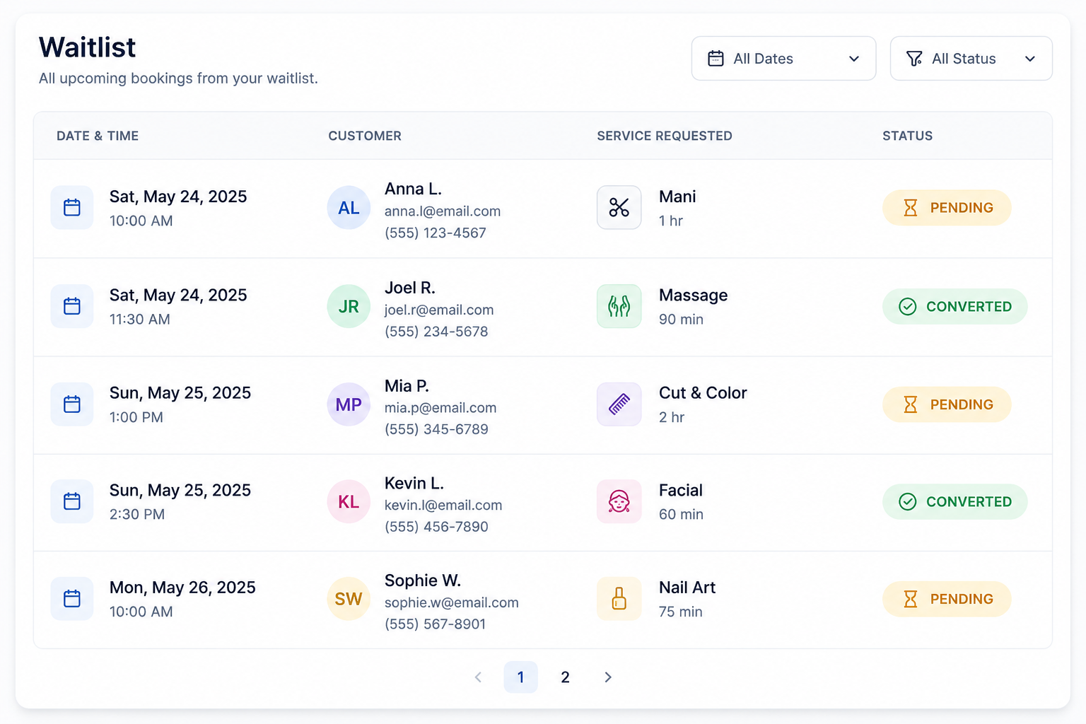This screenshot has height=724, width=1086.
Task: Click Anna's Pending status badge
Action: coord(947,208)
